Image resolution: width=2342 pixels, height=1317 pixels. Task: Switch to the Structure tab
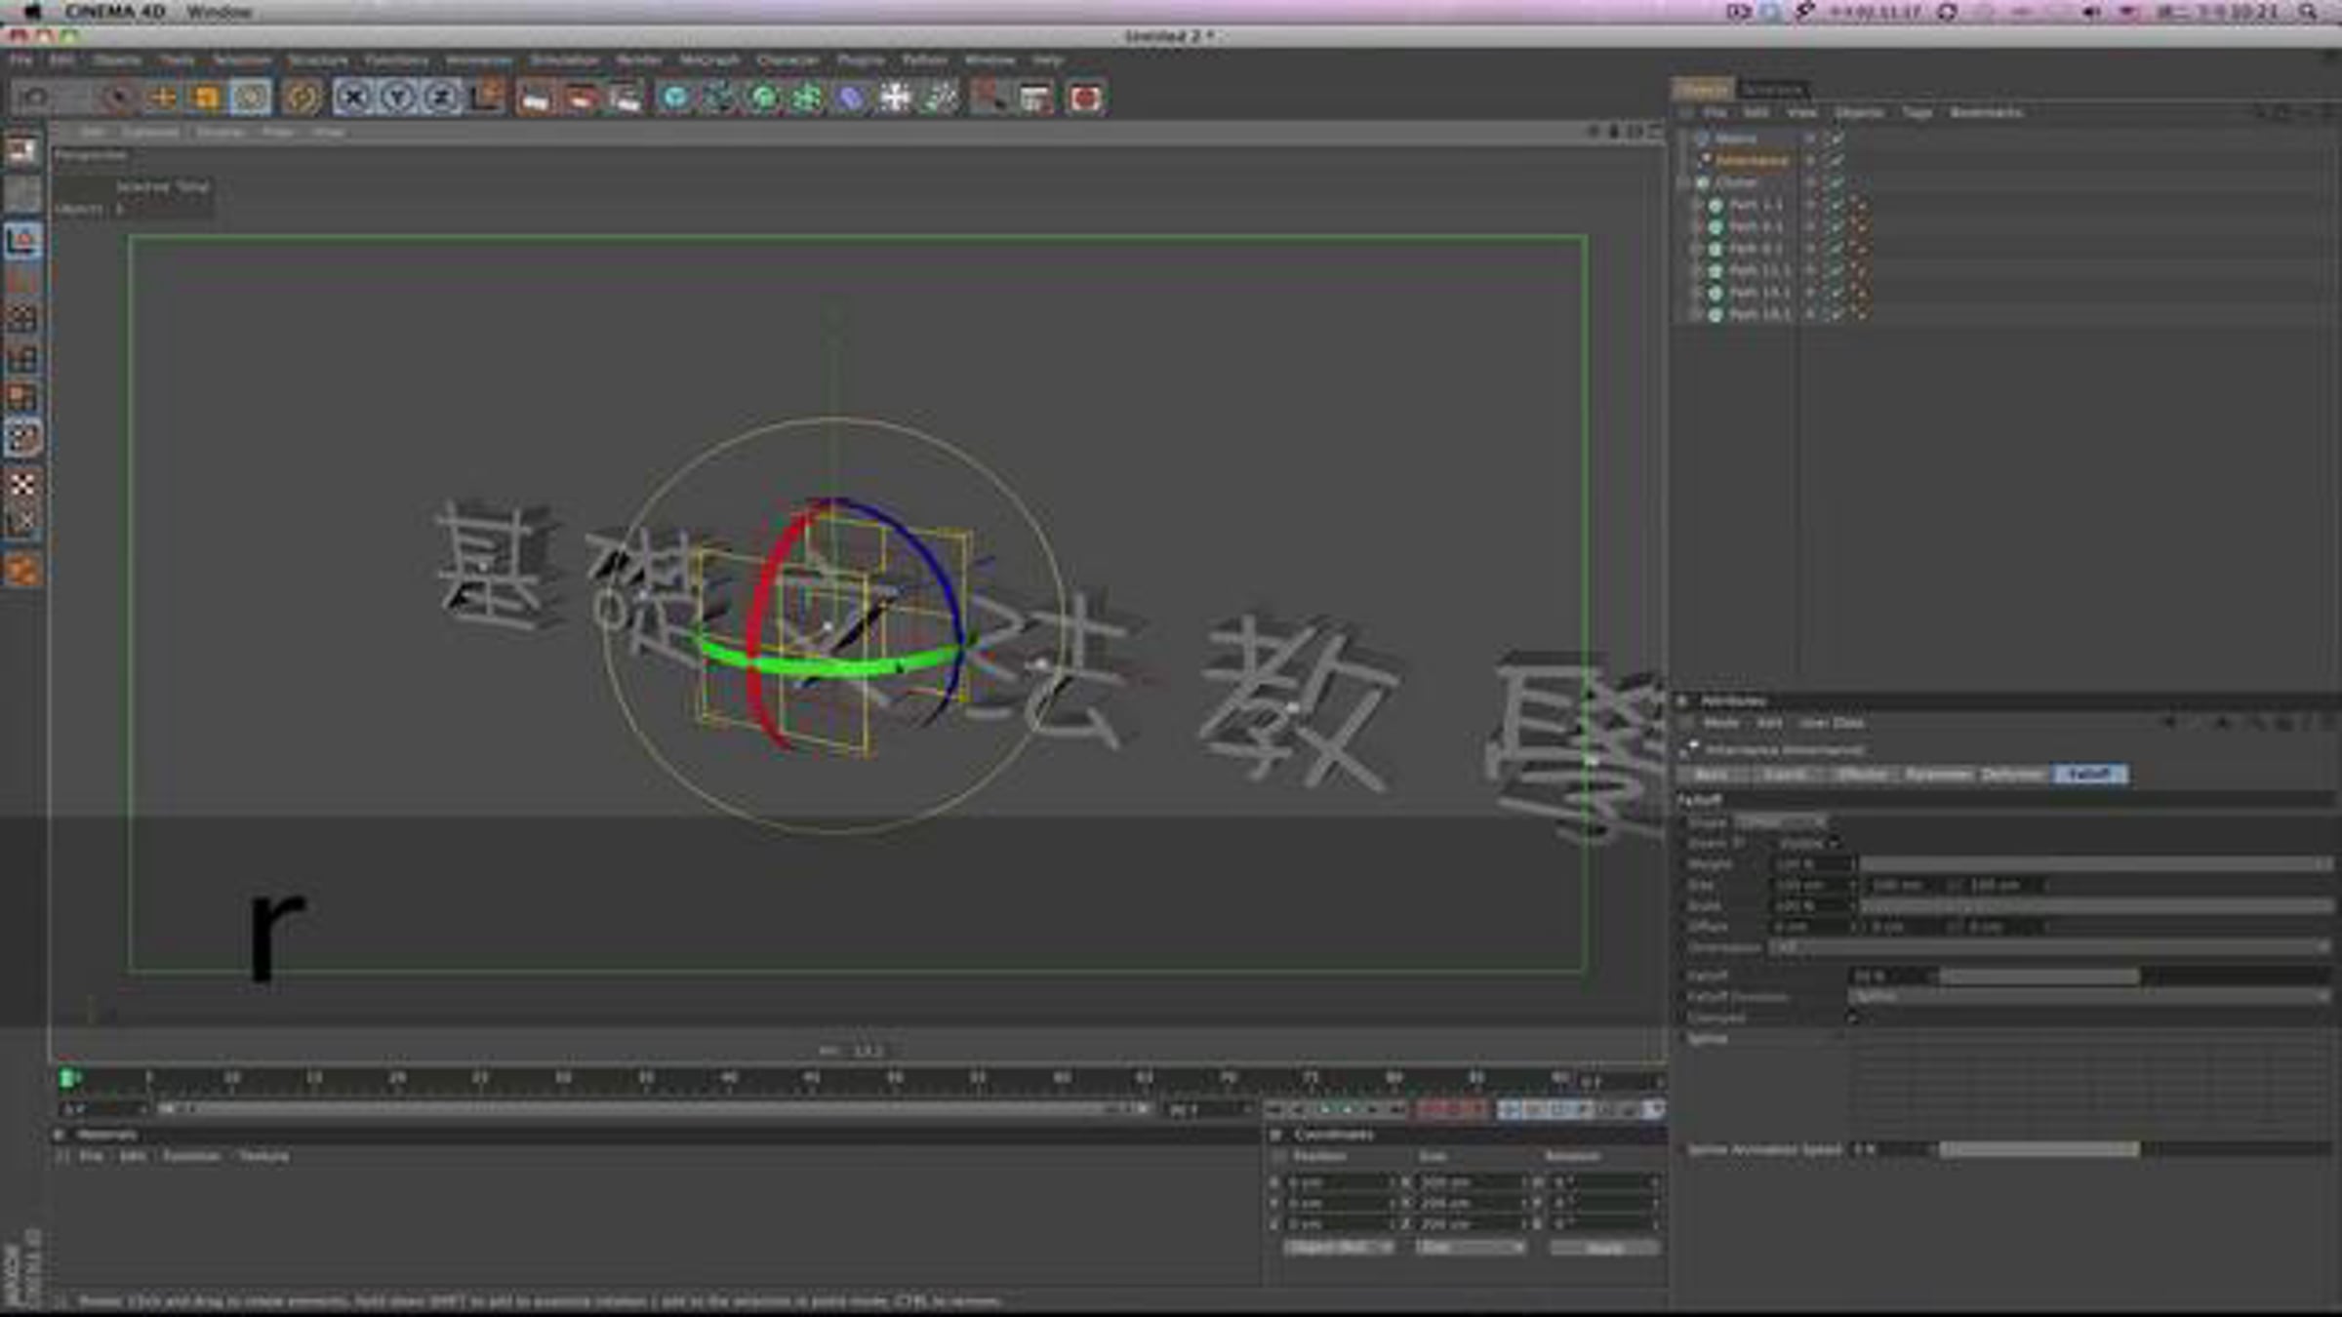coord(1772,90)
